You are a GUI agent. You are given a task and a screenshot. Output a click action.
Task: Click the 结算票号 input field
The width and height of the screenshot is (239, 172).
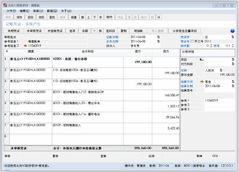pyautogui.click(x=220, y=91)
